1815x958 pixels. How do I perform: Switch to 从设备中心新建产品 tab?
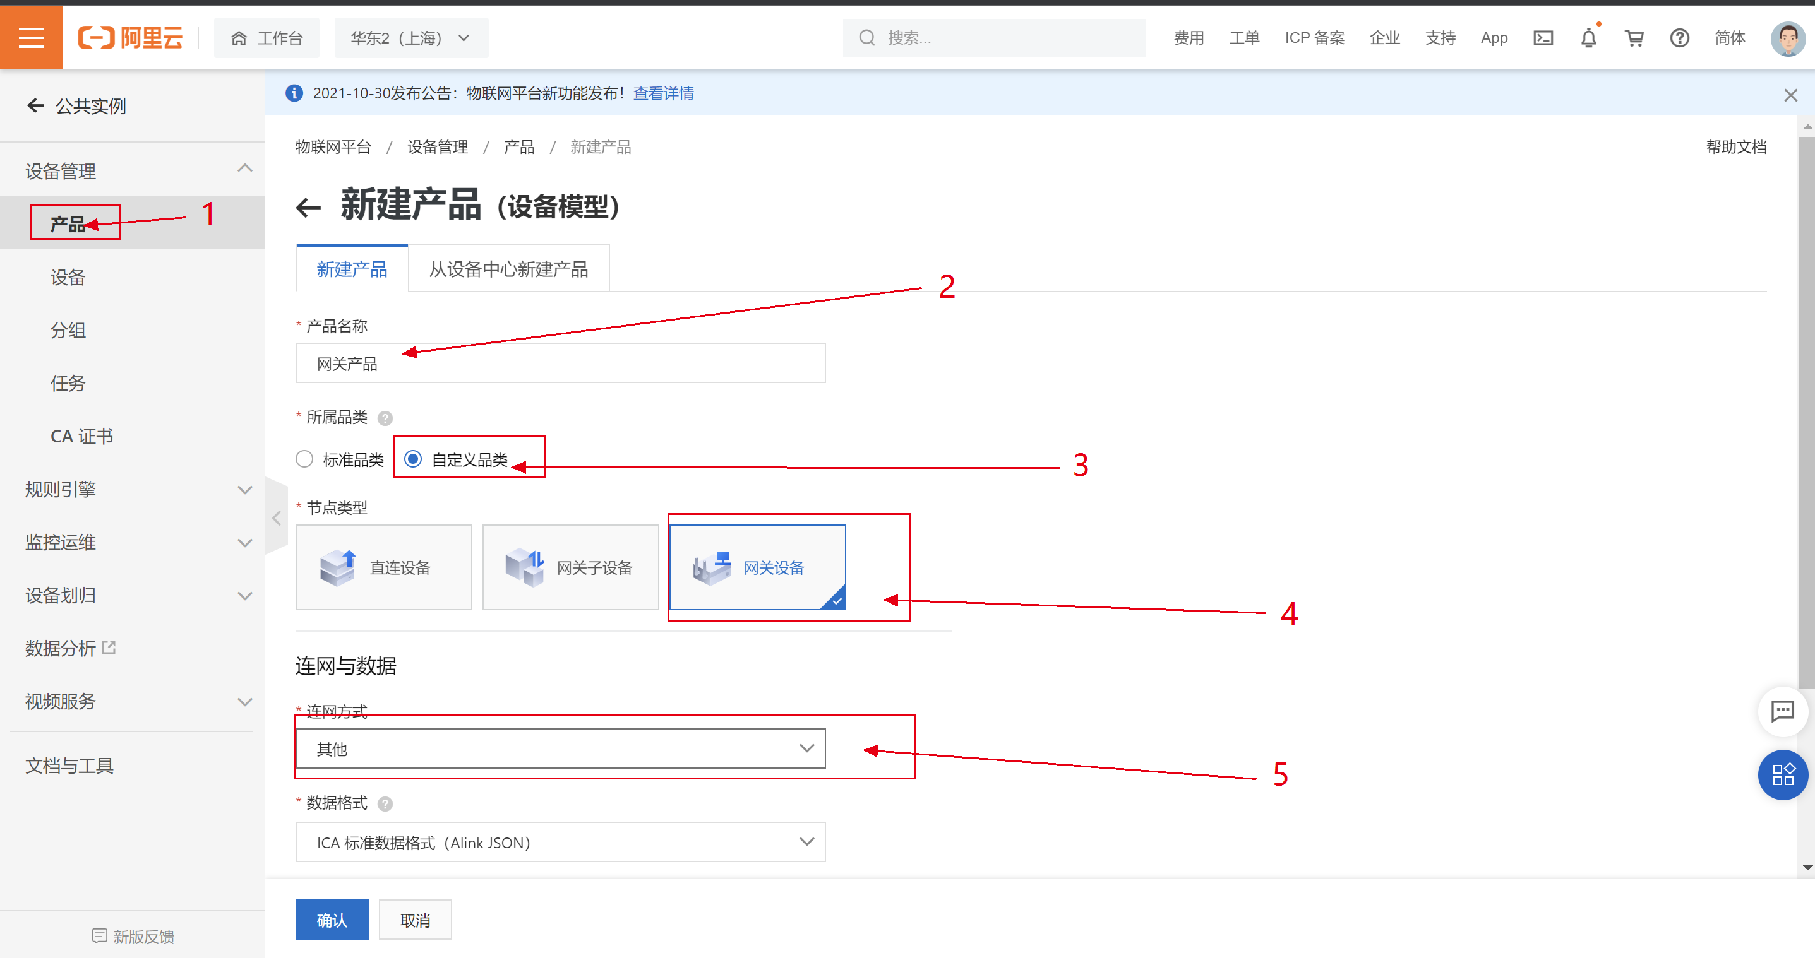[508, 269]
